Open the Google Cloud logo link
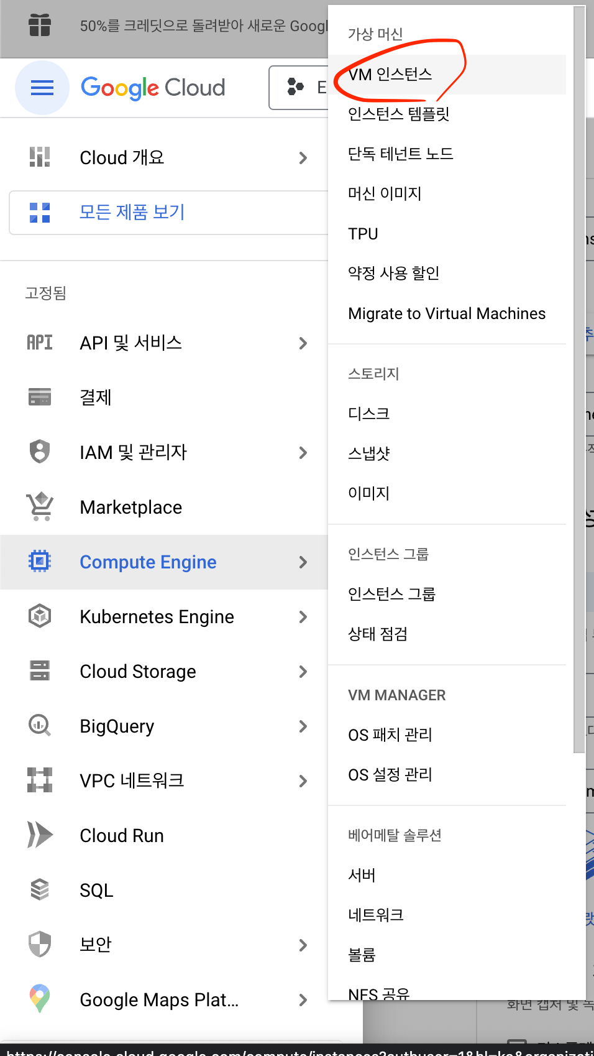This screenshot has height=1056, width=594. pos(153,88)
